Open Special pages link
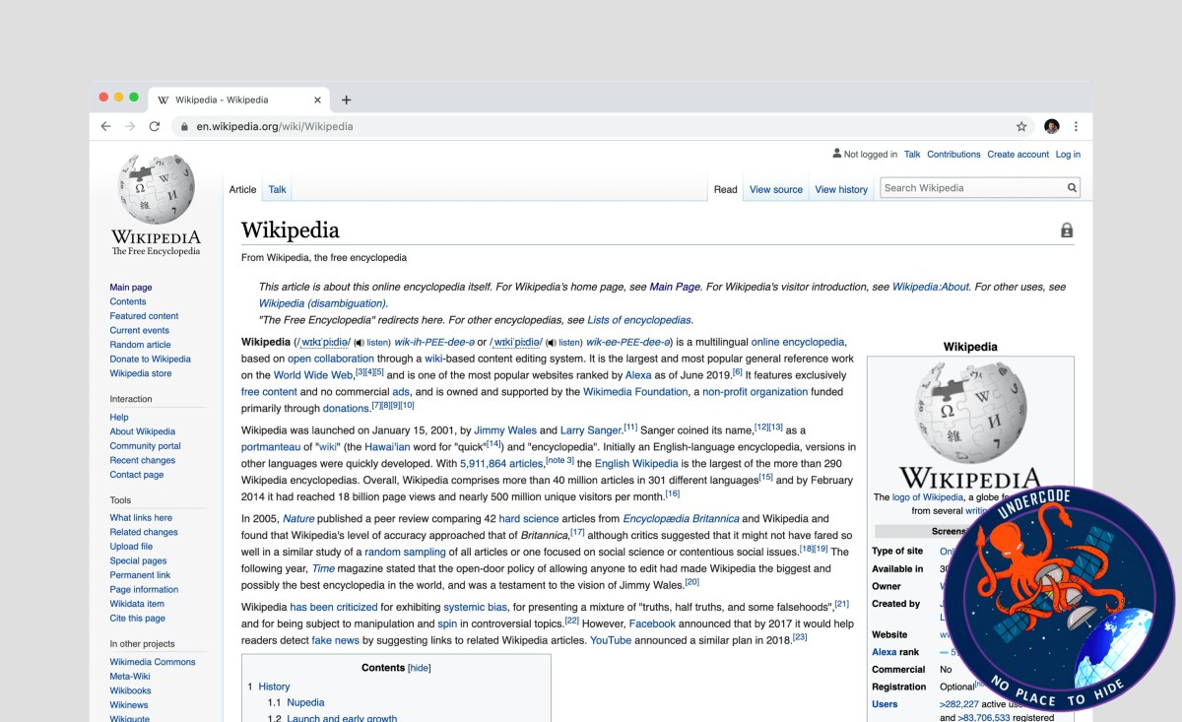The width and height of the screenshot is (1182, 722). [x=138, y=560]
